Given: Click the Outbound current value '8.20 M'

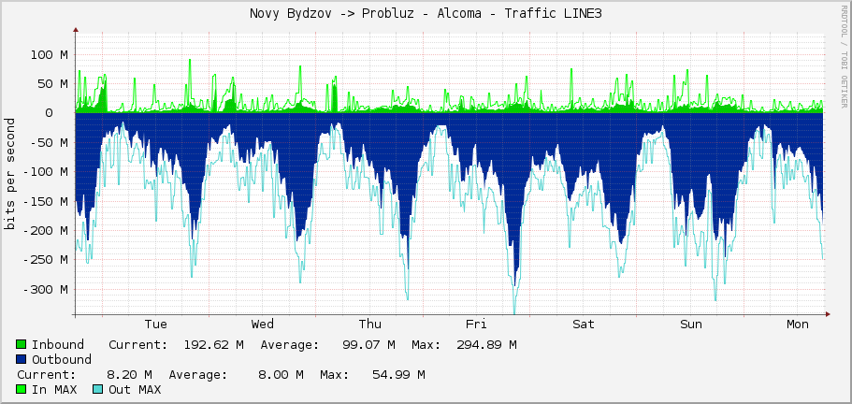Looking at the screenshot, I should coord(129,375).
